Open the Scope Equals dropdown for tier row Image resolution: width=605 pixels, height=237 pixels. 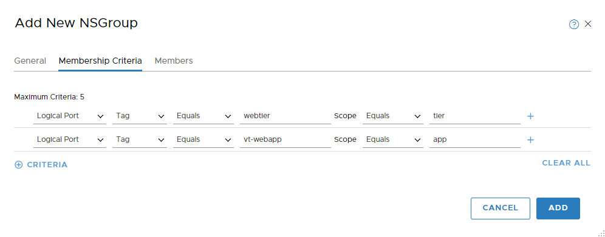pyautogui.click(x=393, y=116)
